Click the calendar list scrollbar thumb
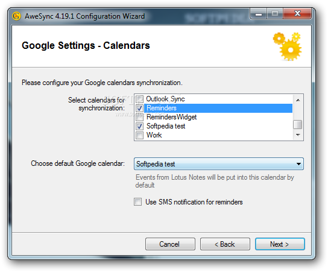 click(x=297, y=124)
